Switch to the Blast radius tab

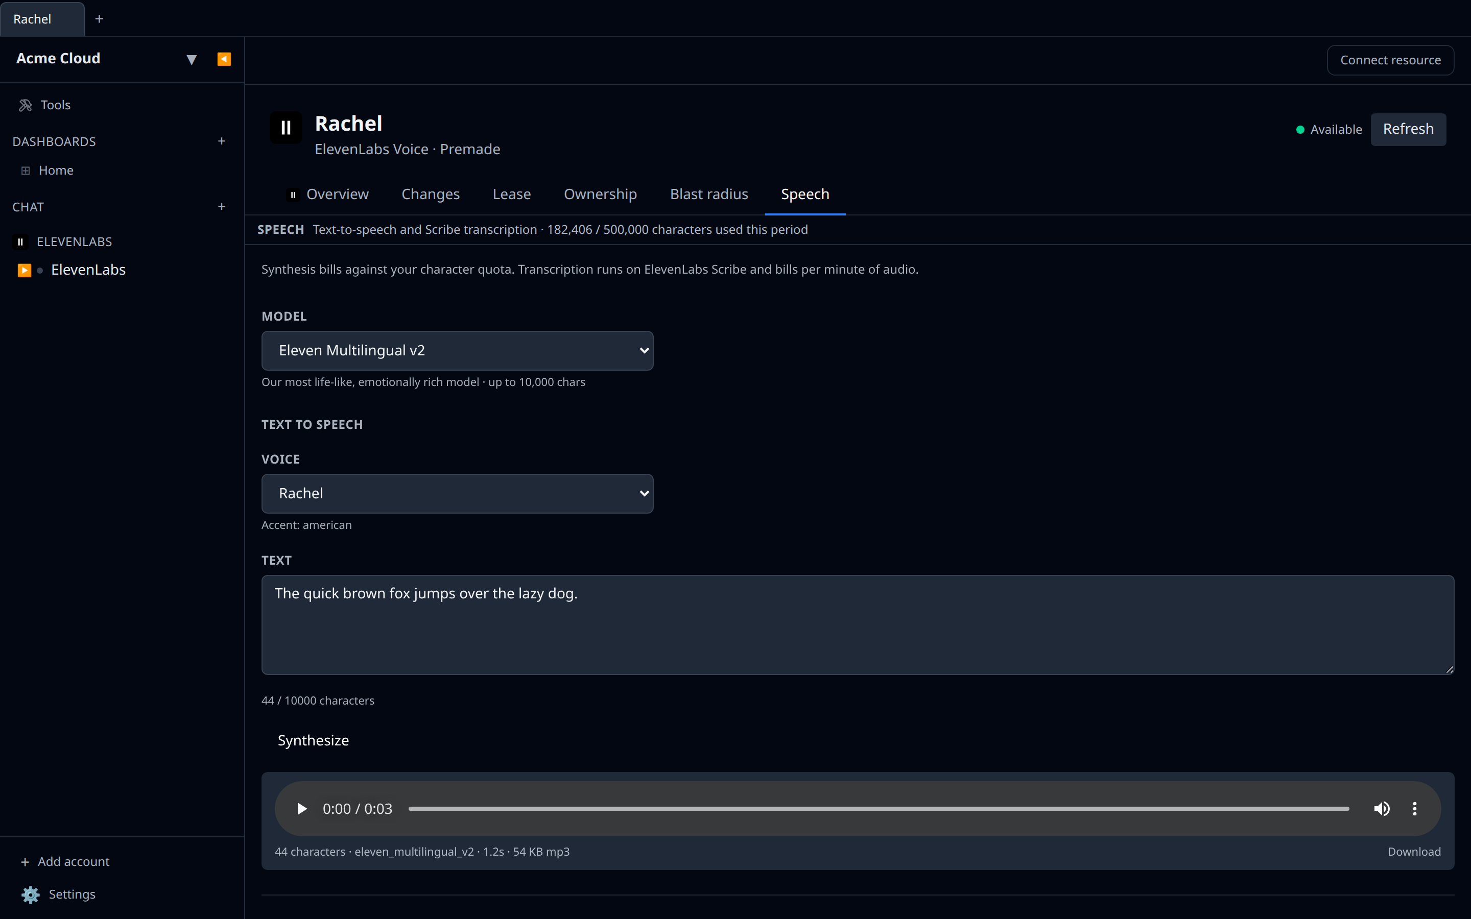click(x=709, y=195)
